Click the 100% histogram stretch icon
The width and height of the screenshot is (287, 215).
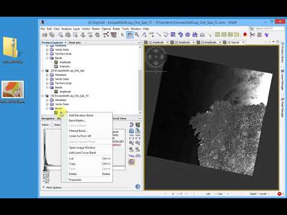(138, 137)
